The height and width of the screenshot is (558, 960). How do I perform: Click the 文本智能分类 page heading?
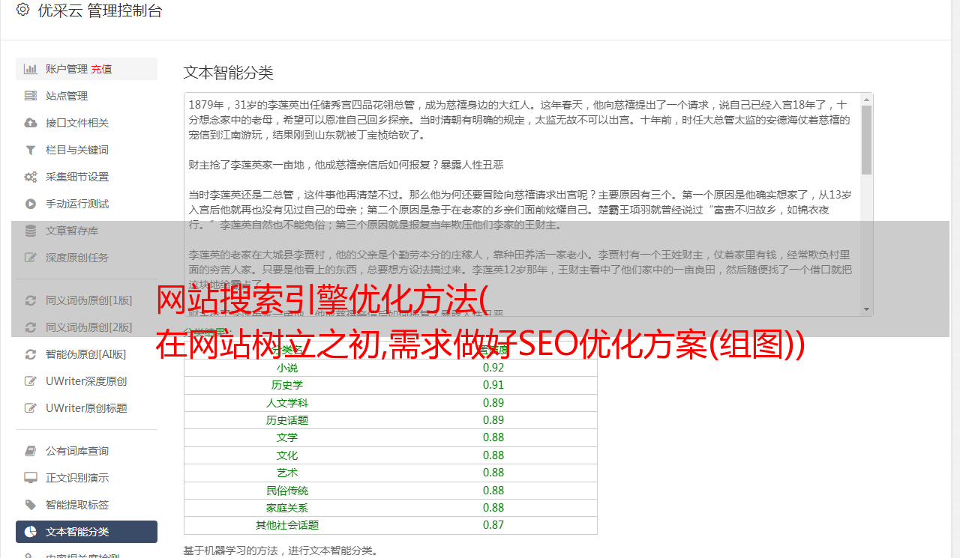(229, 73)
